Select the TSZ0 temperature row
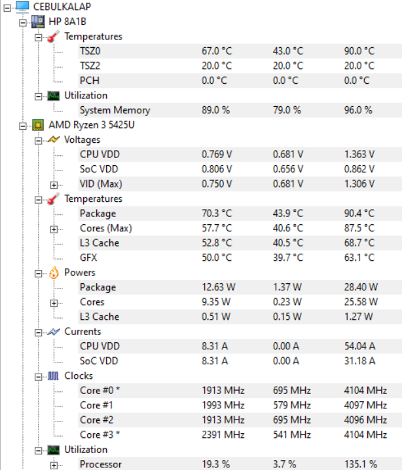Image resolution: width=402 pixels, height=470 pixels. (x=240, y=51)
